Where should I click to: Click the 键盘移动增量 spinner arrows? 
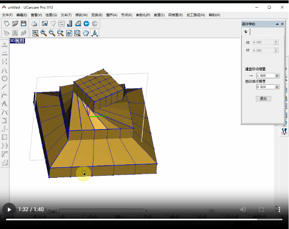point(277,76)
